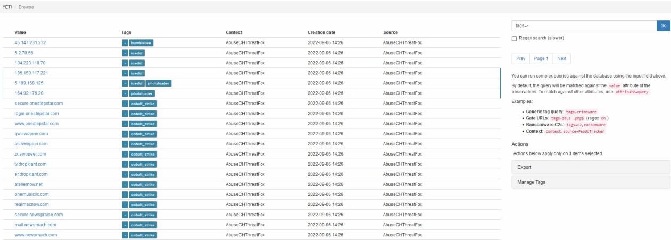Click the icedid tag in the 5.2.70.56 row
Viewport: 671px width, 240px height.
coord(137,53)
